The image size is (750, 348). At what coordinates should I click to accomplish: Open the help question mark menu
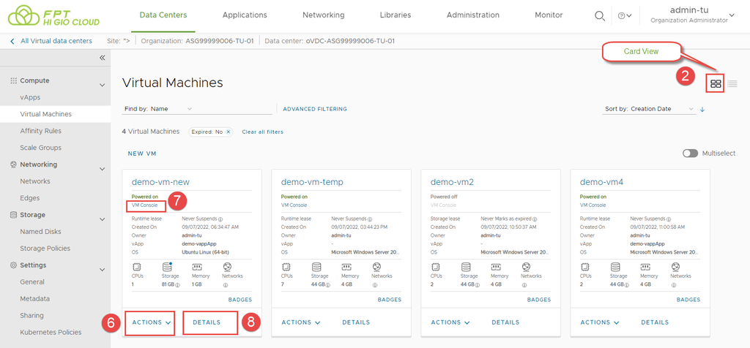(x=625, y=15)
